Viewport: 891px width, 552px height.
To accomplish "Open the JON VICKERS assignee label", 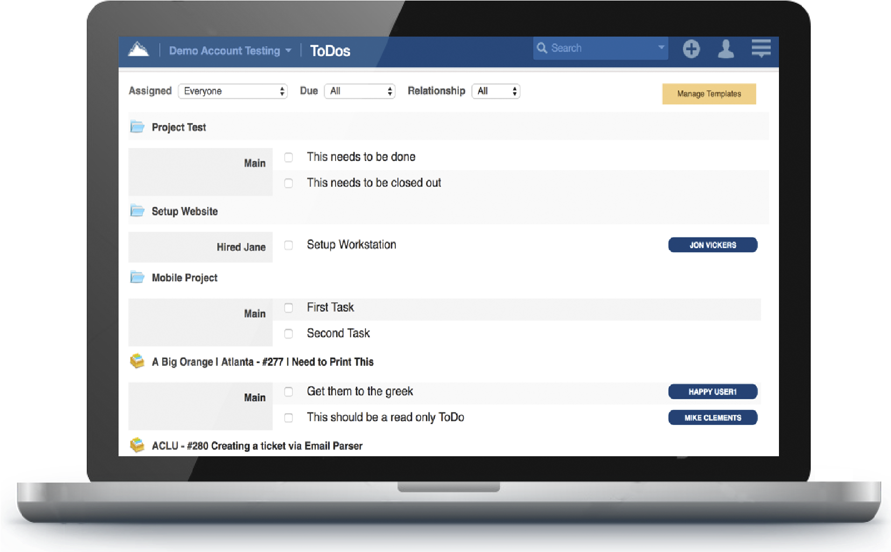I will click(x=712, y=245).
